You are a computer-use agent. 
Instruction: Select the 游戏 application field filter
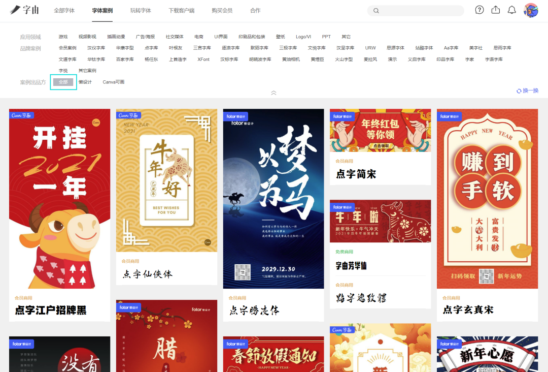[x=63, y=37]
